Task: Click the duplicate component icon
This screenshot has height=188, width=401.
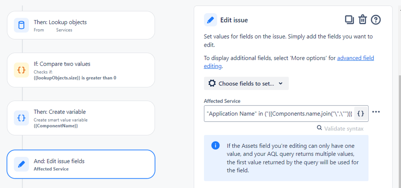Action: click(x=349, y=20)
